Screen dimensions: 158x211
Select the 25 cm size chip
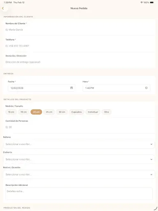[x=49, y=112]
